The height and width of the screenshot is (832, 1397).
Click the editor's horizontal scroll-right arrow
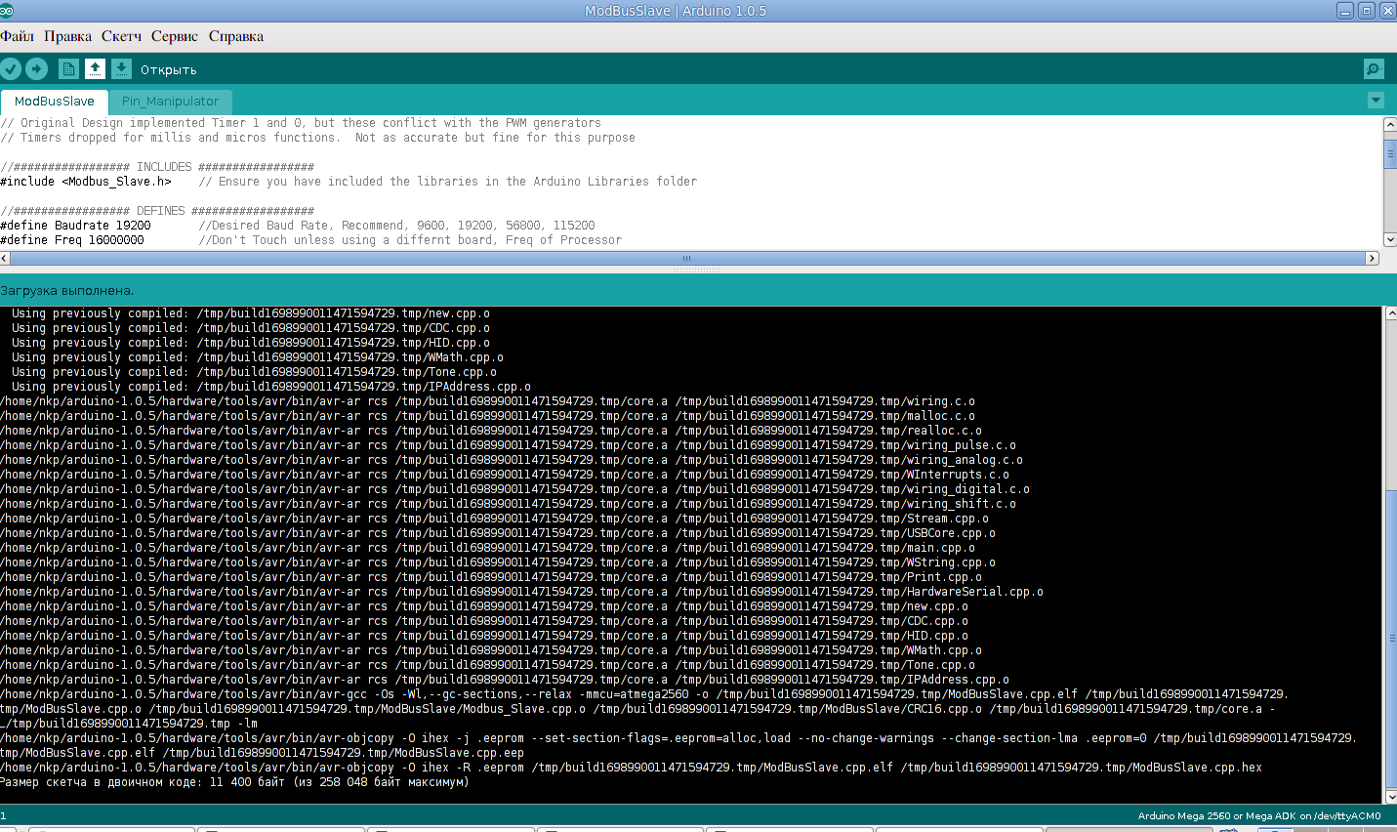click(1372, 258)
